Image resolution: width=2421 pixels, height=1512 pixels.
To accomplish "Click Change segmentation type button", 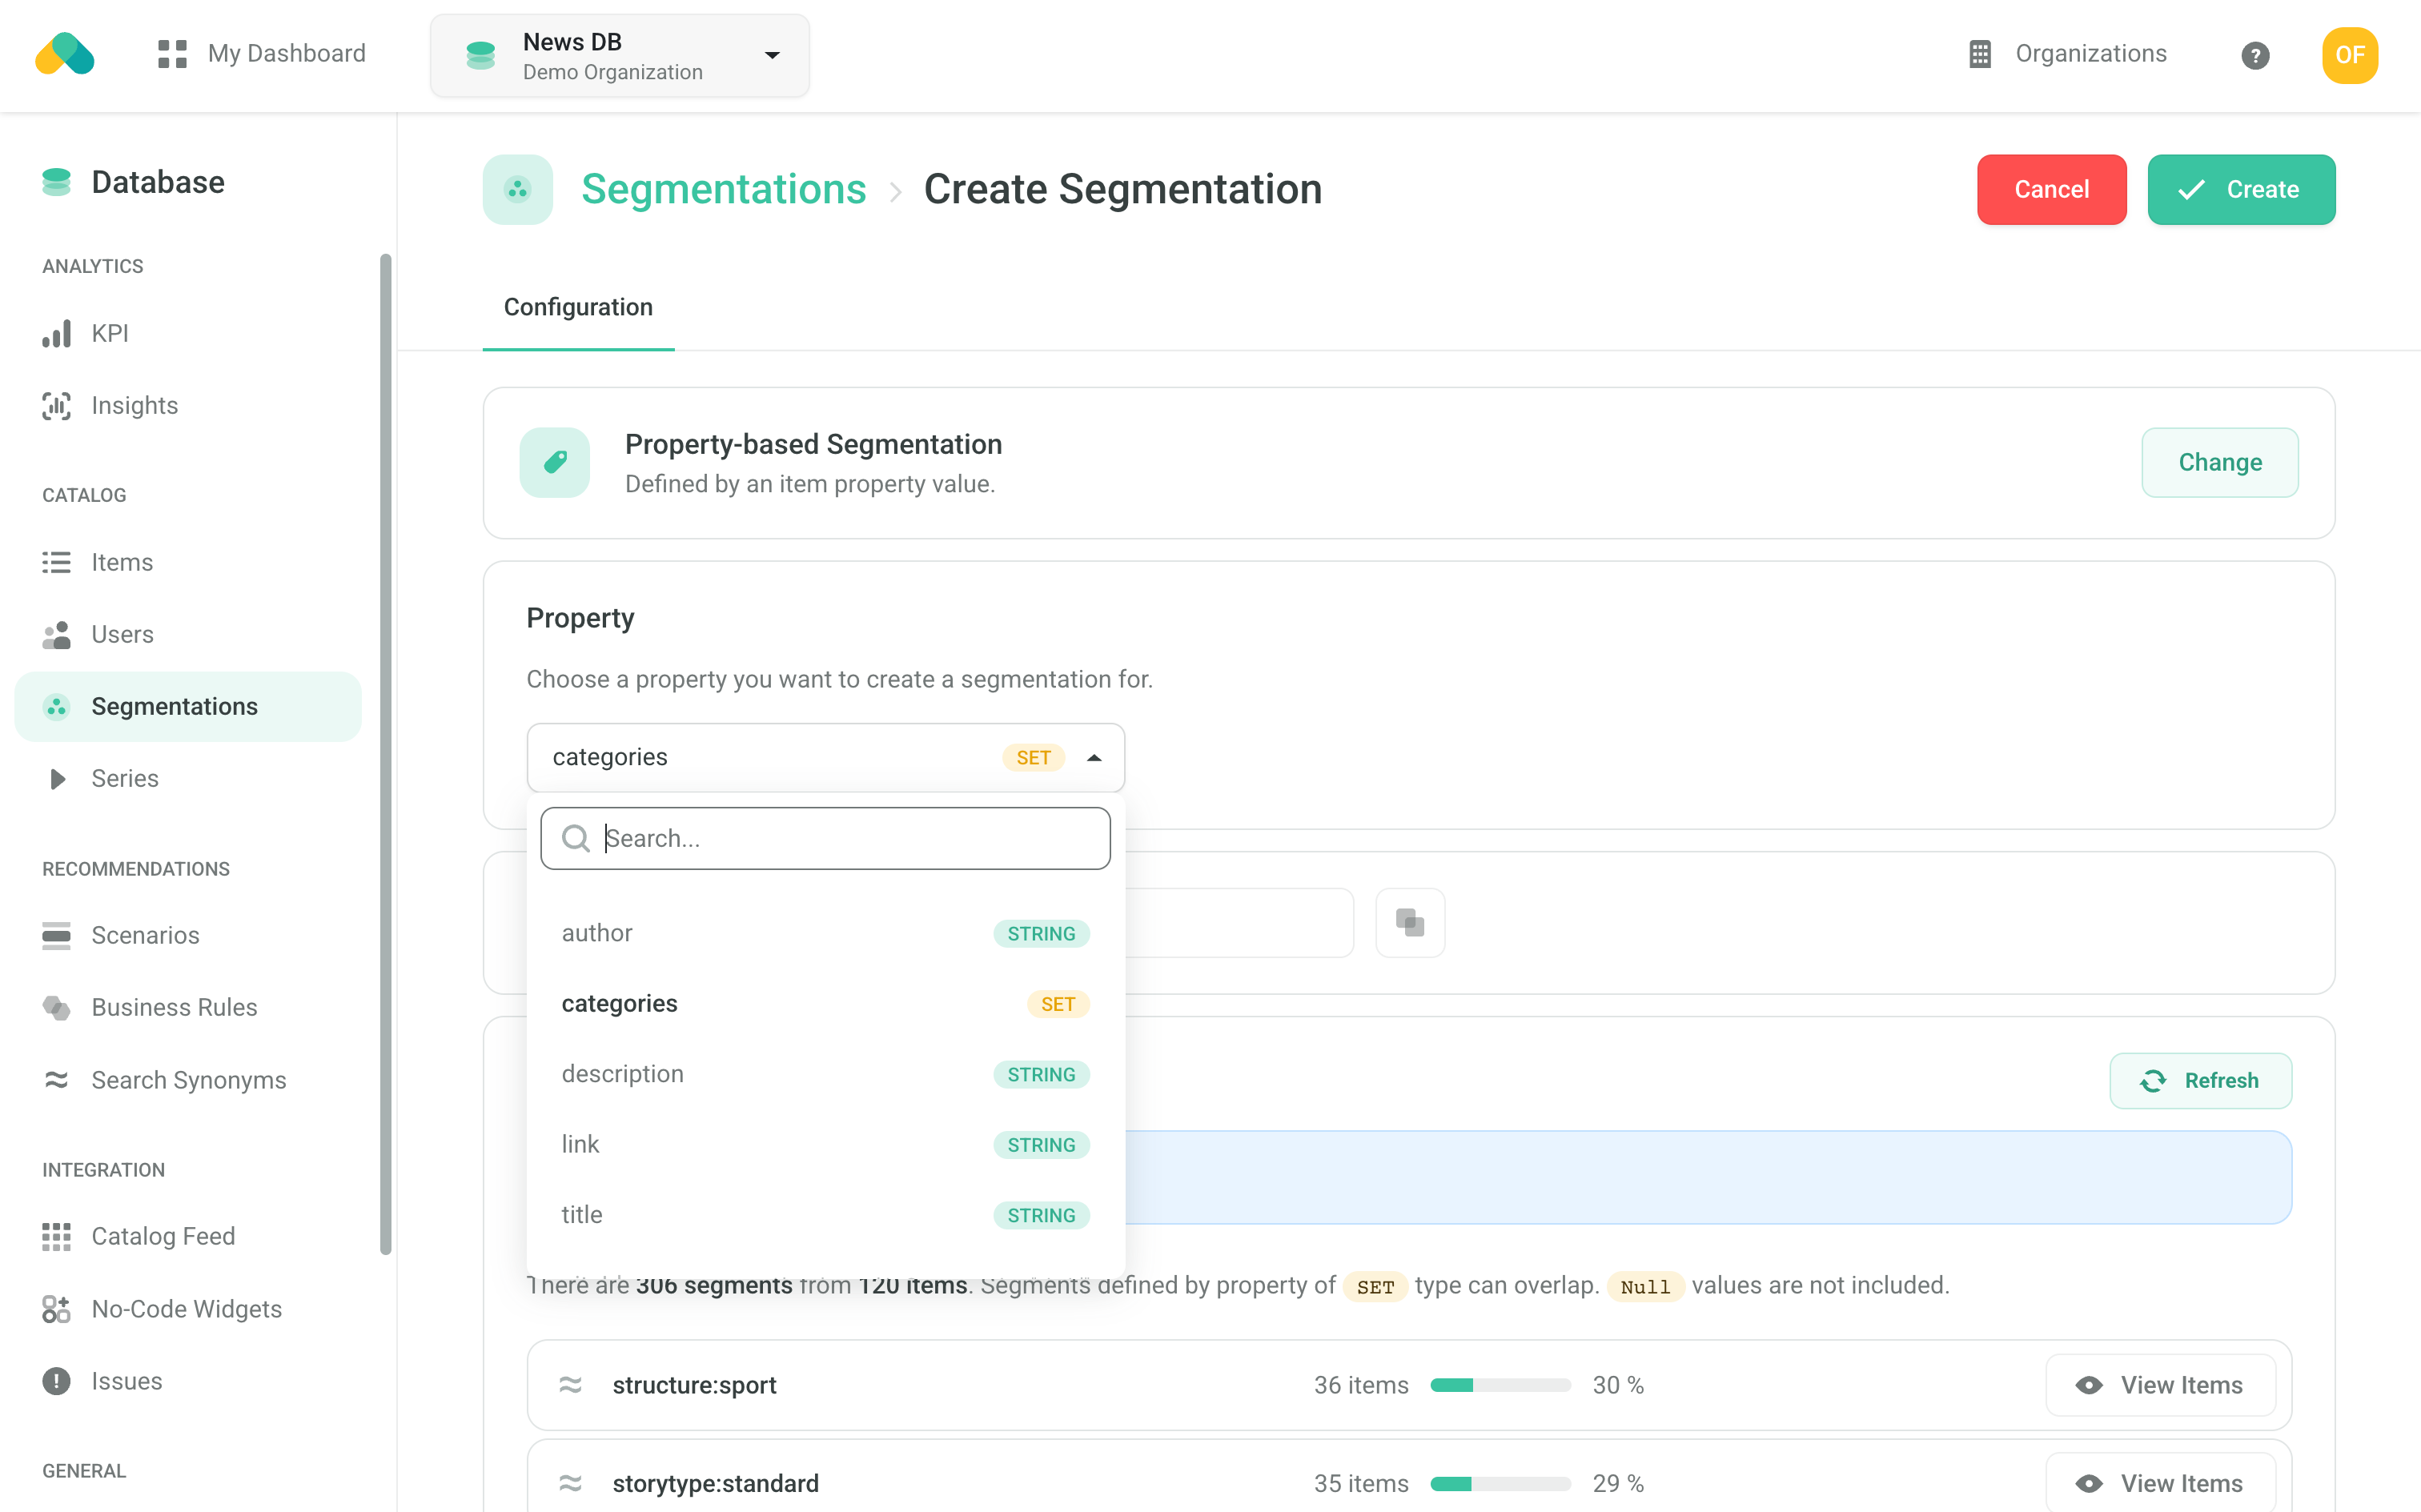I will [x=2220, y=462].
